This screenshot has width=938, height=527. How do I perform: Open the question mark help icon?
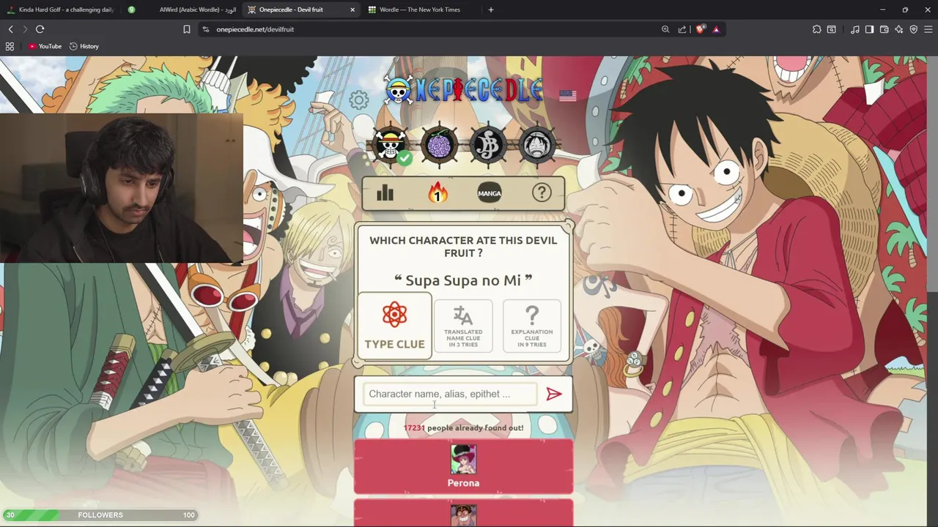coord(542,193)
